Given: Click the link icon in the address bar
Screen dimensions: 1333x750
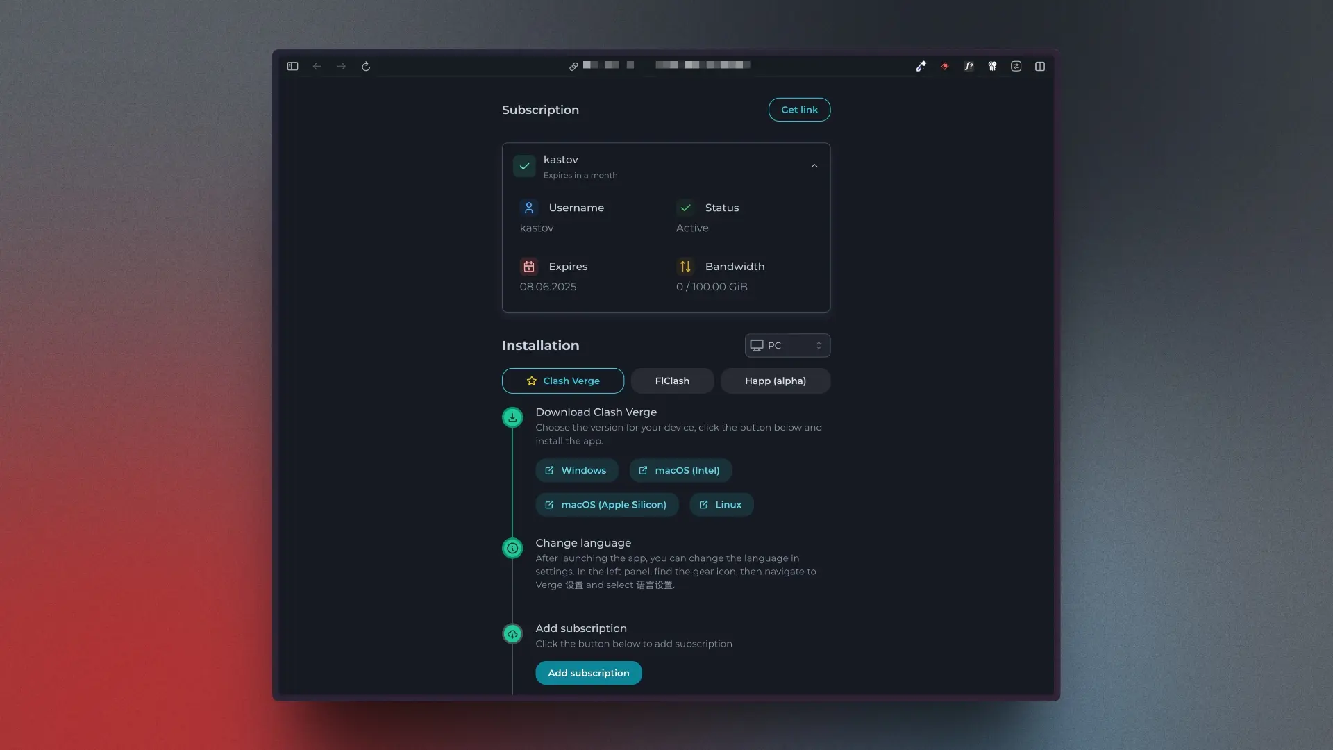Looking at the screenshot, I should pyautogui.click(x=573, y=66).
